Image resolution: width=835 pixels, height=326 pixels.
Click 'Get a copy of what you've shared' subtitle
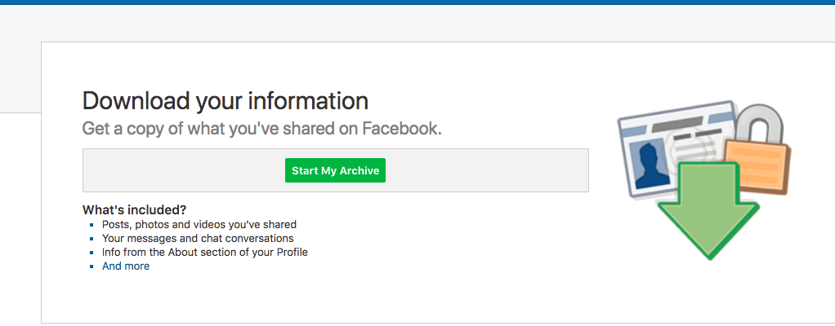(x=262, y=129)
